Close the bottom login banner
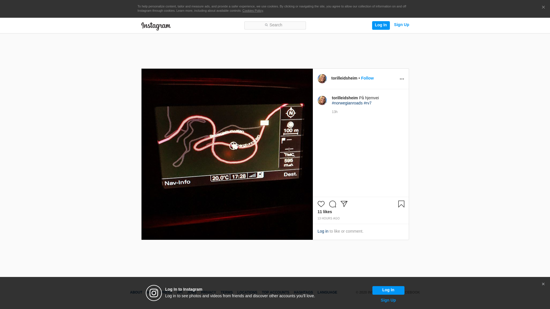The width and height of the screenshot is (550, 309). pos(543,284)
